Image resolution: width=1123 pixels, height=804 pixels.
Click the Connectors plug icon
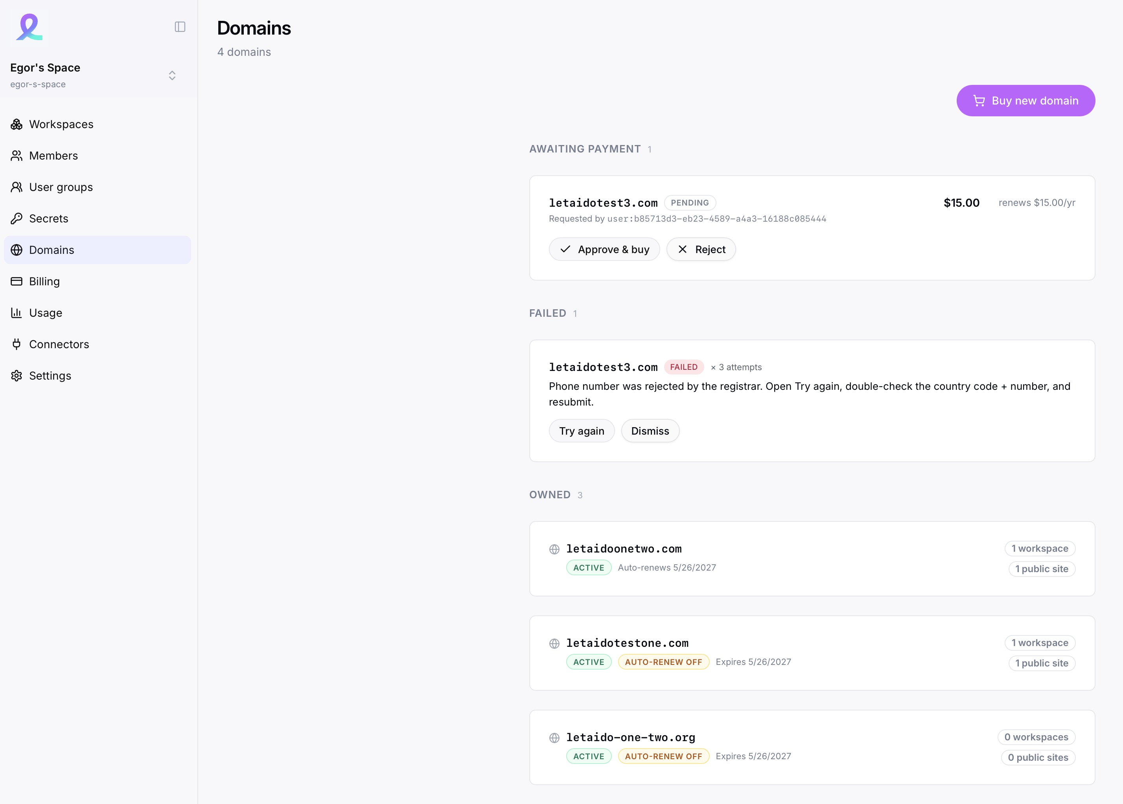click(17, 344)
